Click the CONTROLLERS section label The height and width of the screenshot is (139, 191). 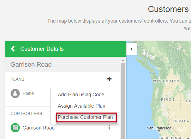(x=26, y=114)
